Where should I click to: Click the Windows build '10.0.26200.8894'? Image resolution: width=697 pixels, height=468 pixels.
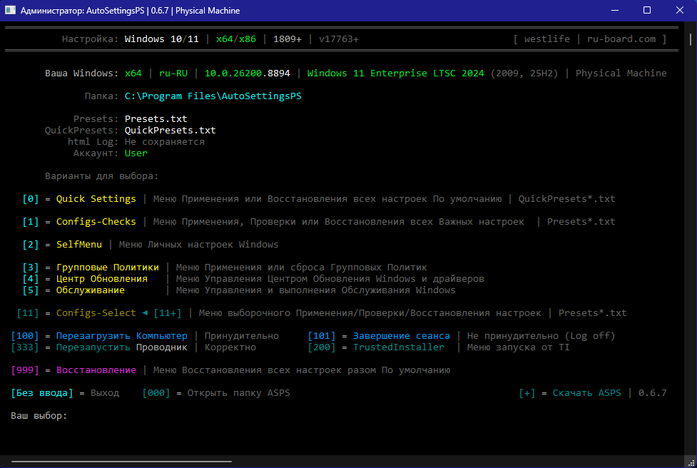pos(247,73)
